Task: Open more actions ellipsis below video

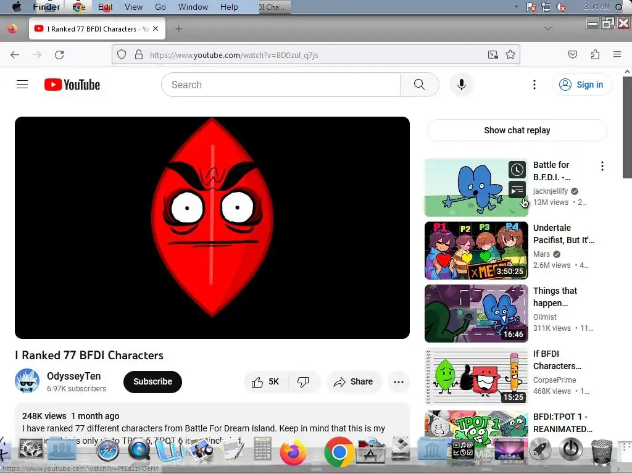Action: pos(399,381)
